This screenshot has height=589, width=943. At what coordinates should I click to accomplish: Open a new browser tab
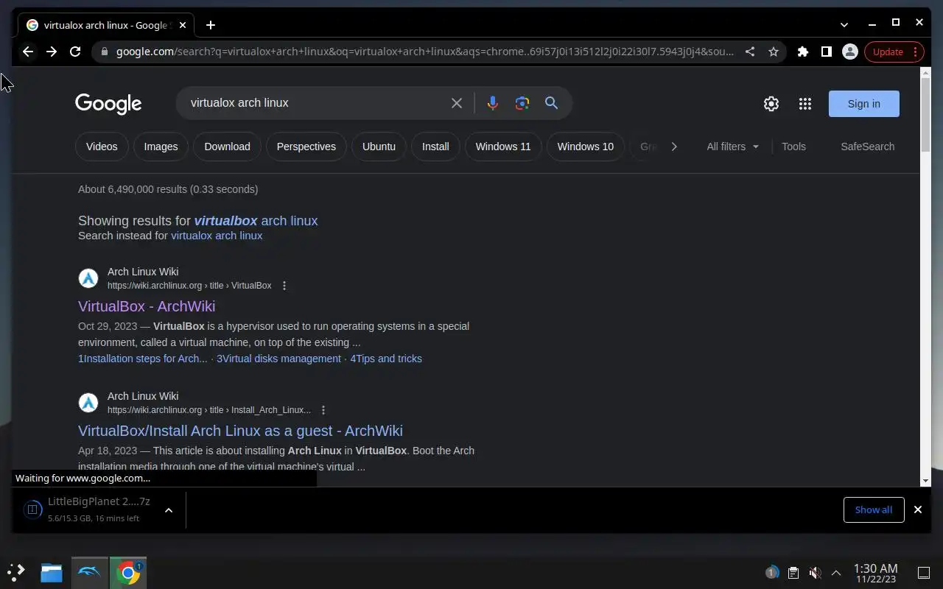(211, 25)
